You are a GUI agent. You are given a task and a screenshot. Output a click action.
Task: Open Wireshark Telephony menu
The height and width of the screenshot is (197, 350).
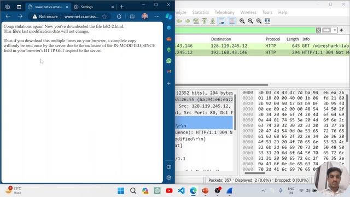tap(225, 13)
